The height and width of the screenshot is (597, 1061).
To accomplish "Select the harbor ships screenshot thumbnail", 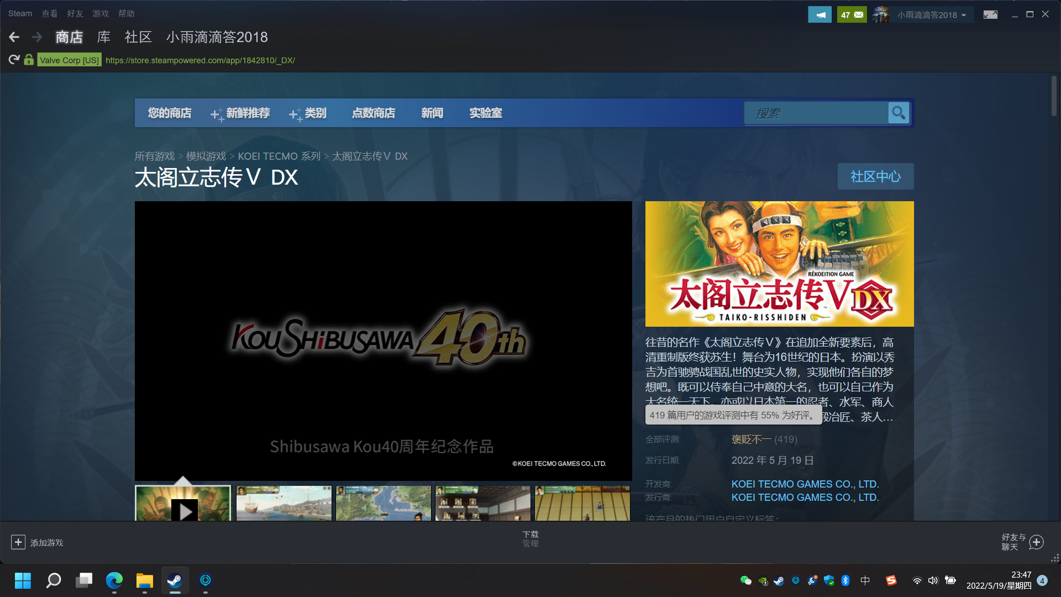I will tap(284, 504).
